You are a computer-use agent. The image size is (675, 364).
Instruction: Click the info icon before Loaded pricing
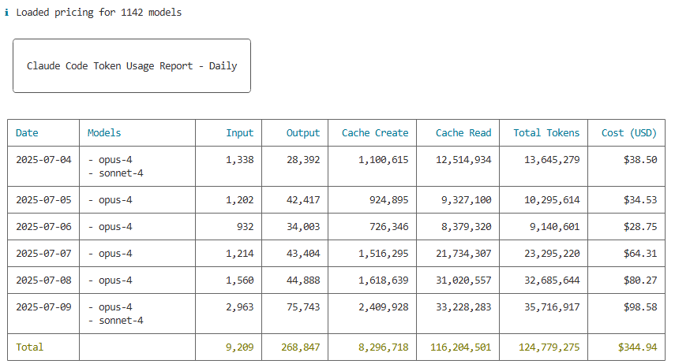[7, 13]
